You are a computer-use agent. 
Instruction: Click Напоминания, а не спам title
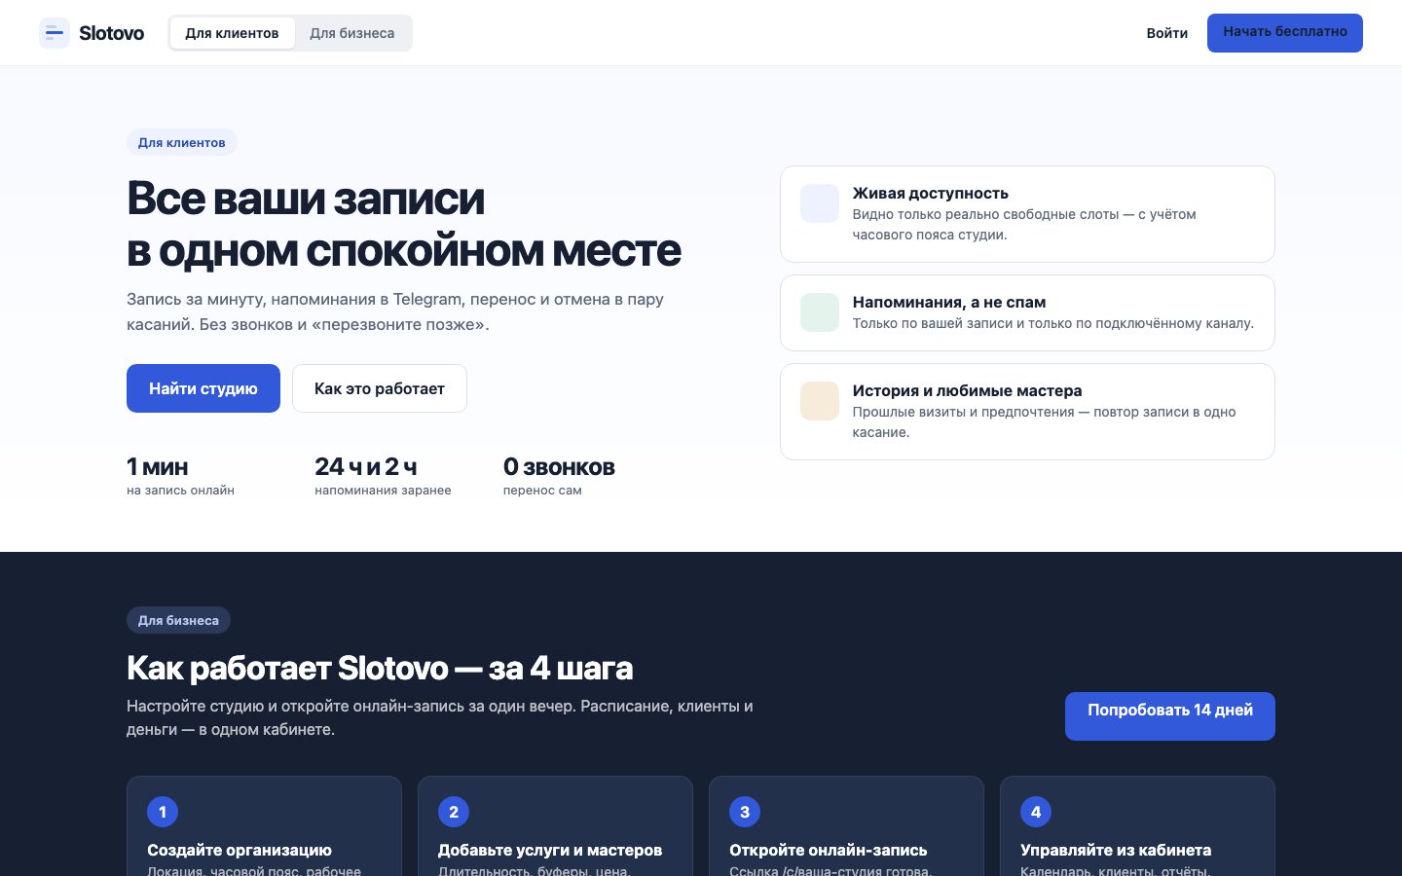coord(949,302)
